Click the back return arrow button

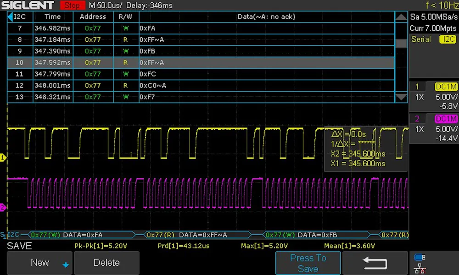pos(375,263)
